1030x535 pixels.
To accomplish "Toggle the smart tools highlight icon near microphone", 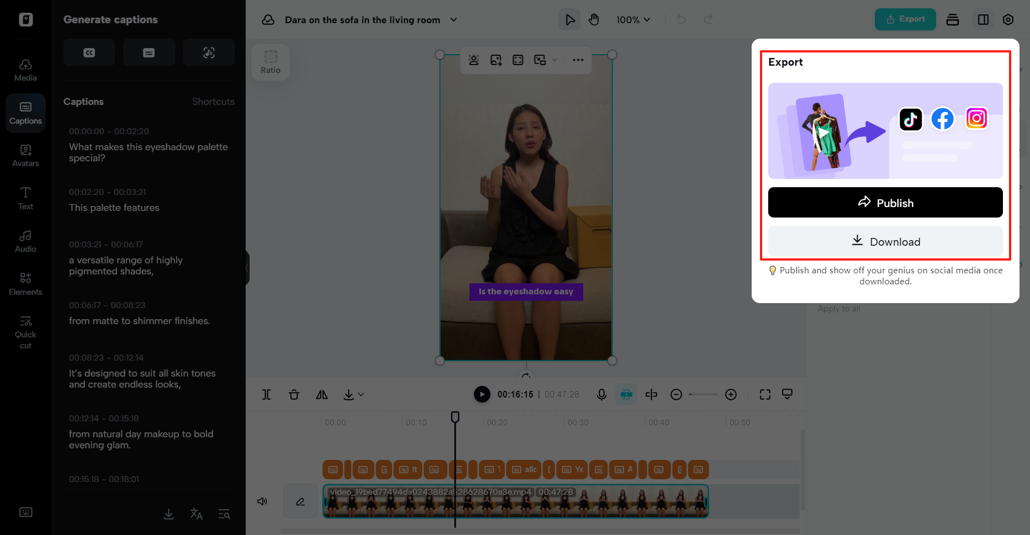I will (x=626, y=394).
